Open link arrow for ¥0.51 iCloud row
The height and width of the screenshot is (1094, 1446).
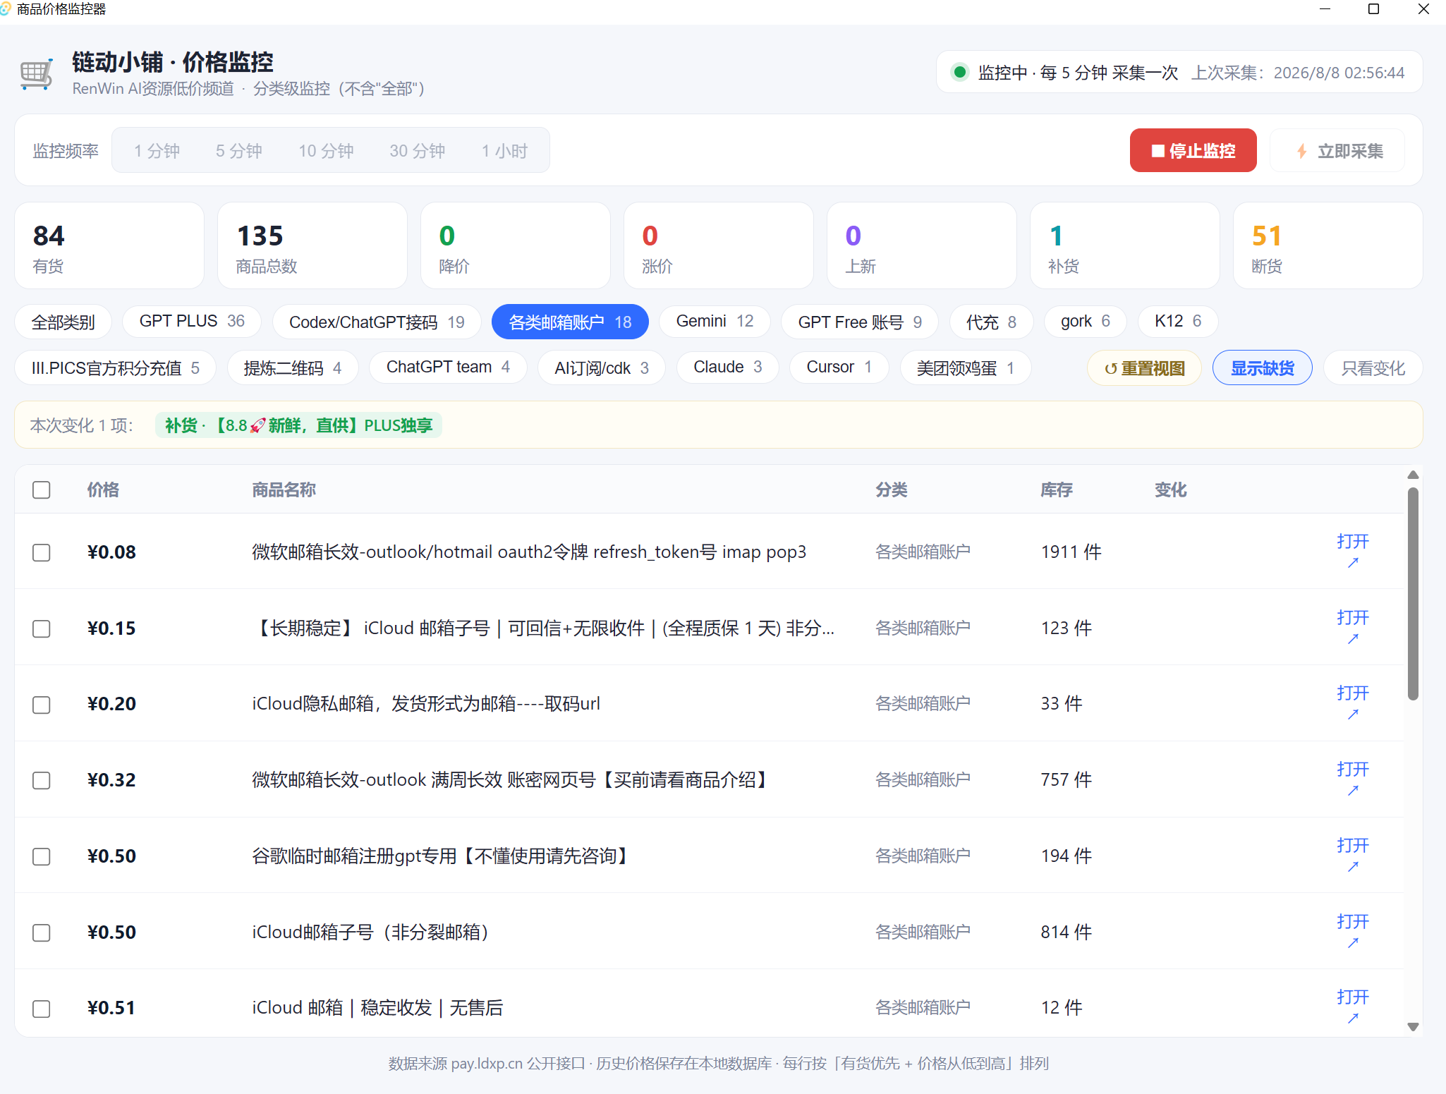pyautogui.click(x=1352, y=1019)
